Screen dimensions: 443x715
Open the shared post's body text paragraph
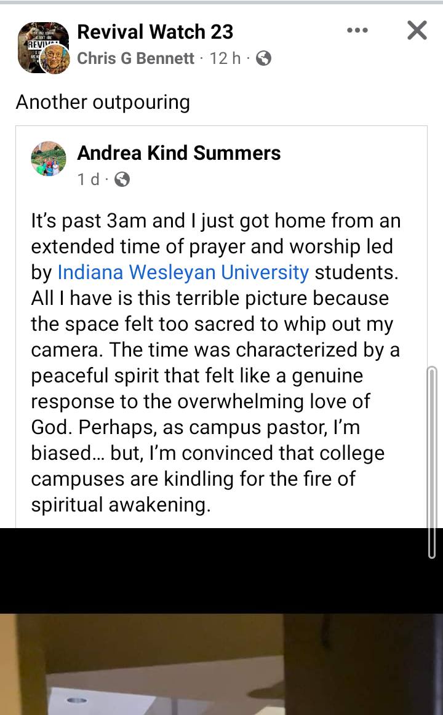pyautogui.click(x=215, y=363)
